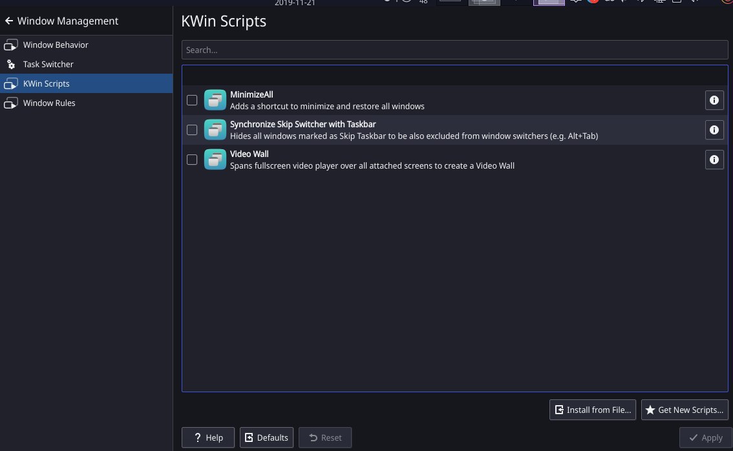Select 'Synchronize Skip Switcher with Taskbar' title
Screen dimensions: 733x451
coord(303,124)
